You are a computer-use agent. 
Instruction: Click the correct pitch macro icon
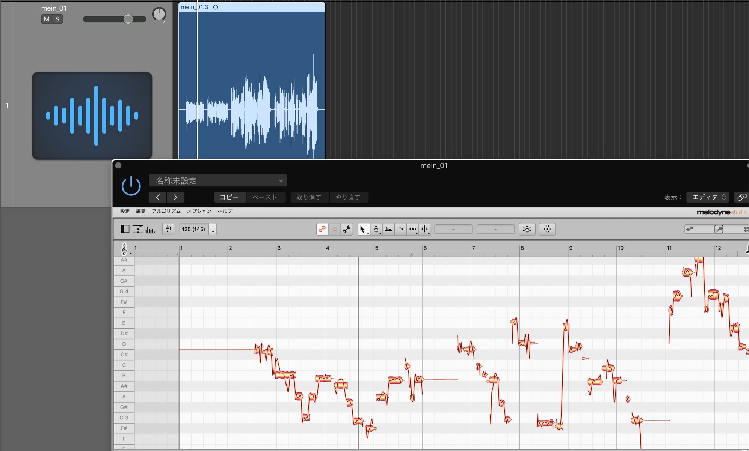click(x=527, y=229)
